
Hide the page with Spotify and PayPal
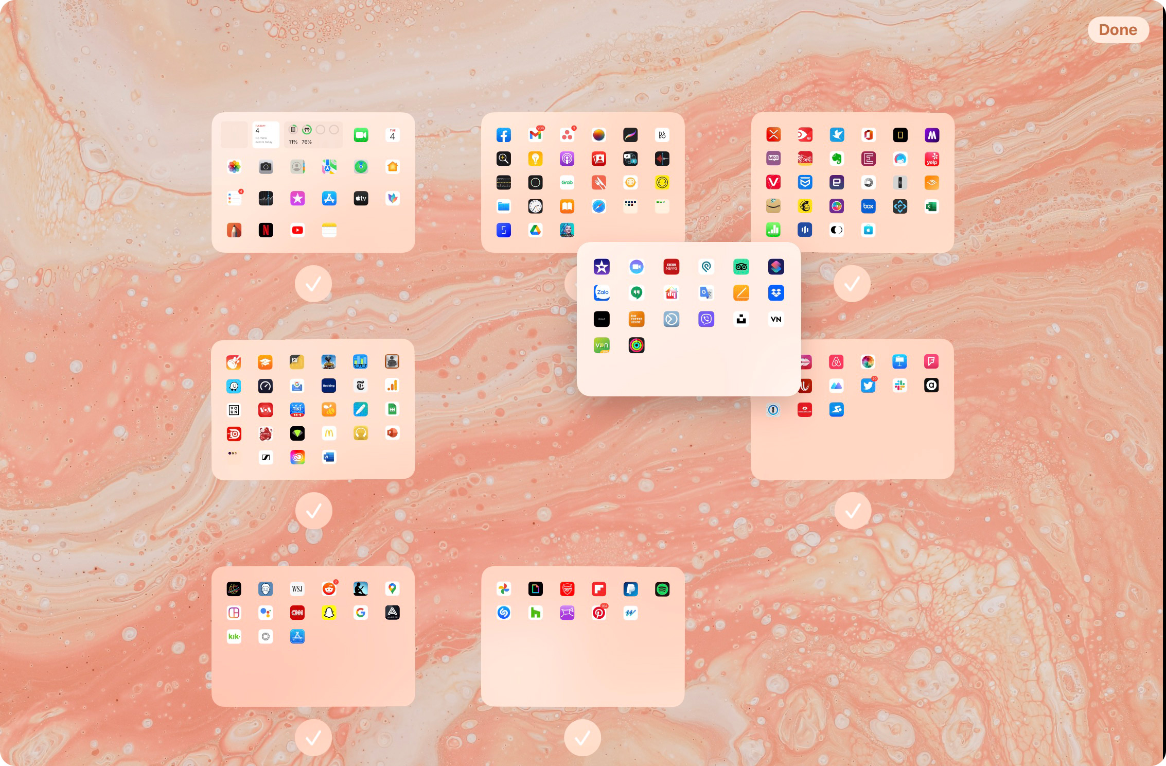pyautogui.click(x=582, y=738)
